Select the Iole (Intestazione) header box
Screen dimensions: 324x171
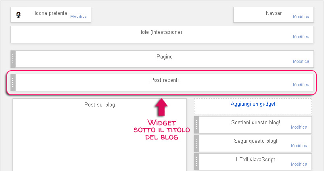162,35
